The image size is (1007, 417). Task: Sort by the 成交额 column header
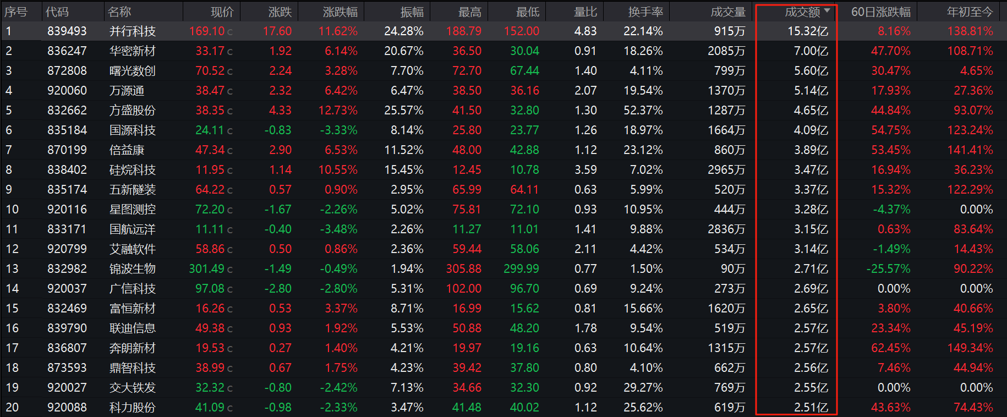pos(802,12)
